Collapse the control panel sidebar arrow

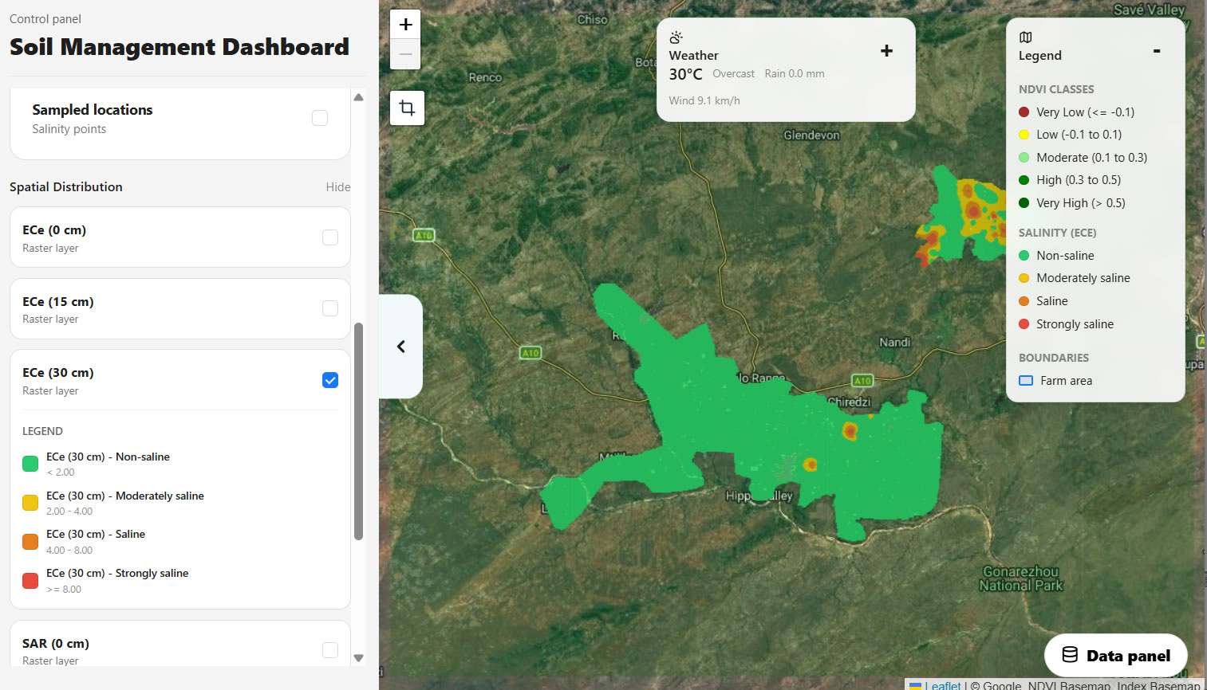(x=401, y=347)
